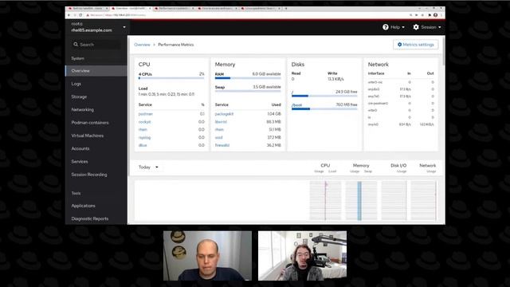Click the browser address bar URL
This screenshot has height=287, width=510.
[125, 15]
